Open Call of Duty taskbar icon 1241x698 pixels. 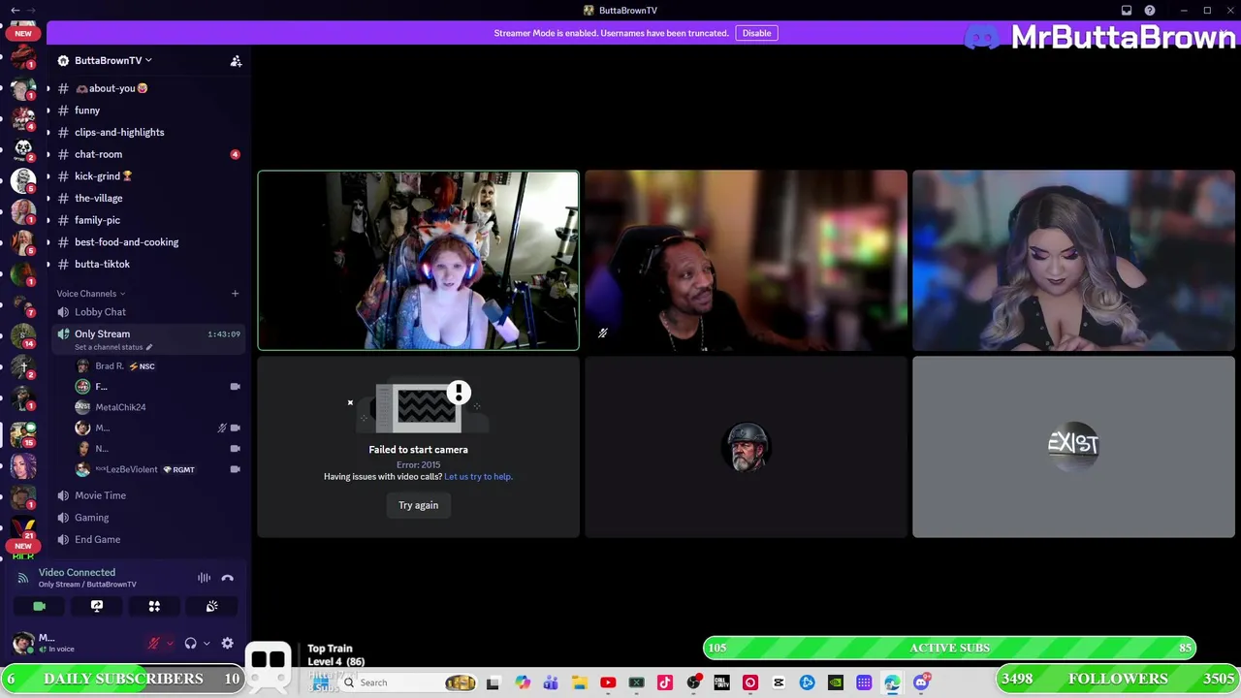(721, 682)
